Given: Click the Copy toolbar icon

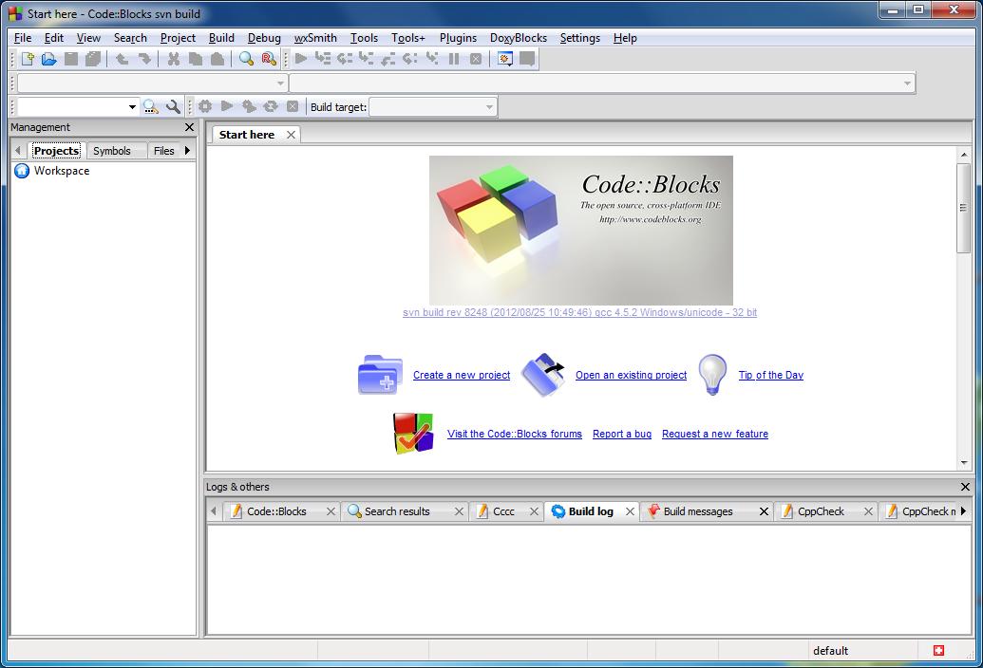Looking at the screenshot, I should (x=196, y=59).
